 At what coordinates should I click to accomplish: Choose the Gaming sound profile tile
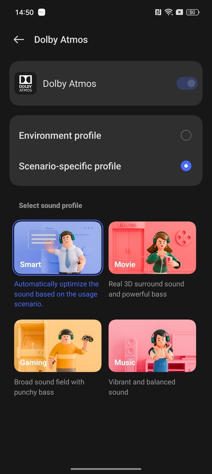pos(58,346)
